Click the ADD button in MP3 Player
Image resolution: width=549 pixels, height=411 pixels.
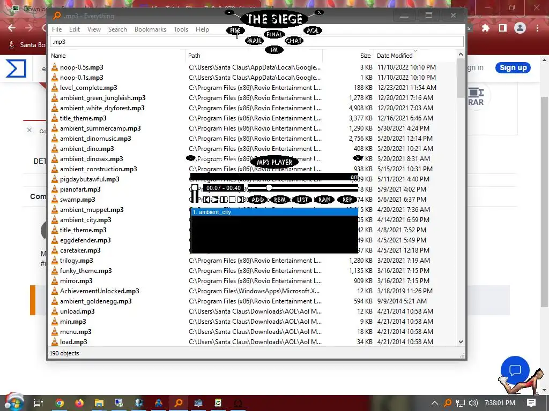(x=258, y=200)
